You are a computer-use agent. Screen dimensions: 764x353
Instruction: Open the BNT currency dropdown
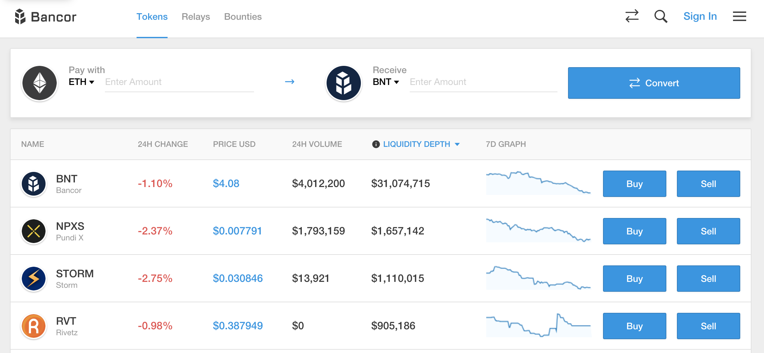click(386, 82)
